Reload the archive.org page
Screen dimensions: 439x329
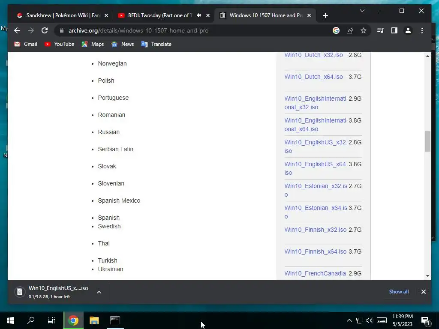(45, 30)
